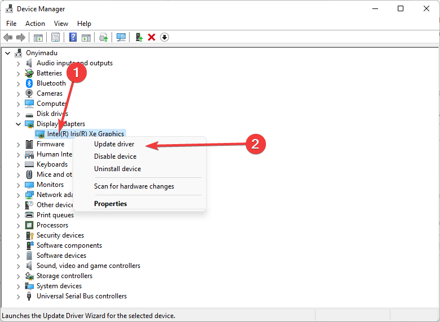This screenshot has width=440, height=322.
Task: Click the Properties toolbar icon
Action: point(56,37)
